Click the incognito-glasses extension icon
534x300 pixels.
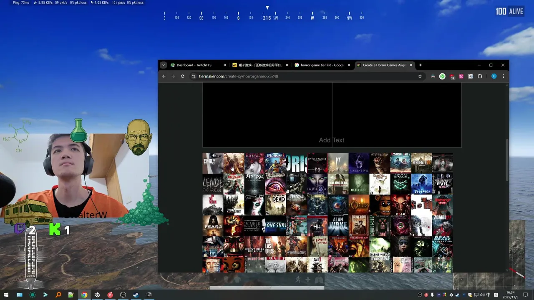(x=433, y=76)
